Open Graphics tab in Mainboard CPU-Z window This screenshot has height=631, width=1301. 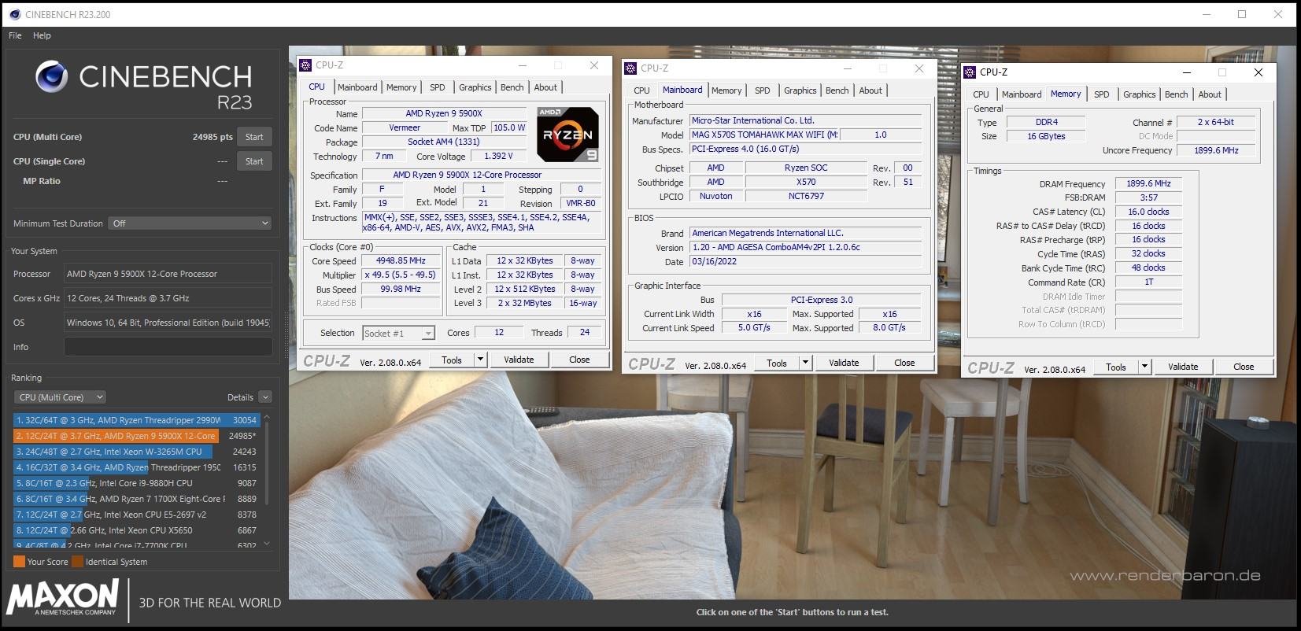pos(800,90)
